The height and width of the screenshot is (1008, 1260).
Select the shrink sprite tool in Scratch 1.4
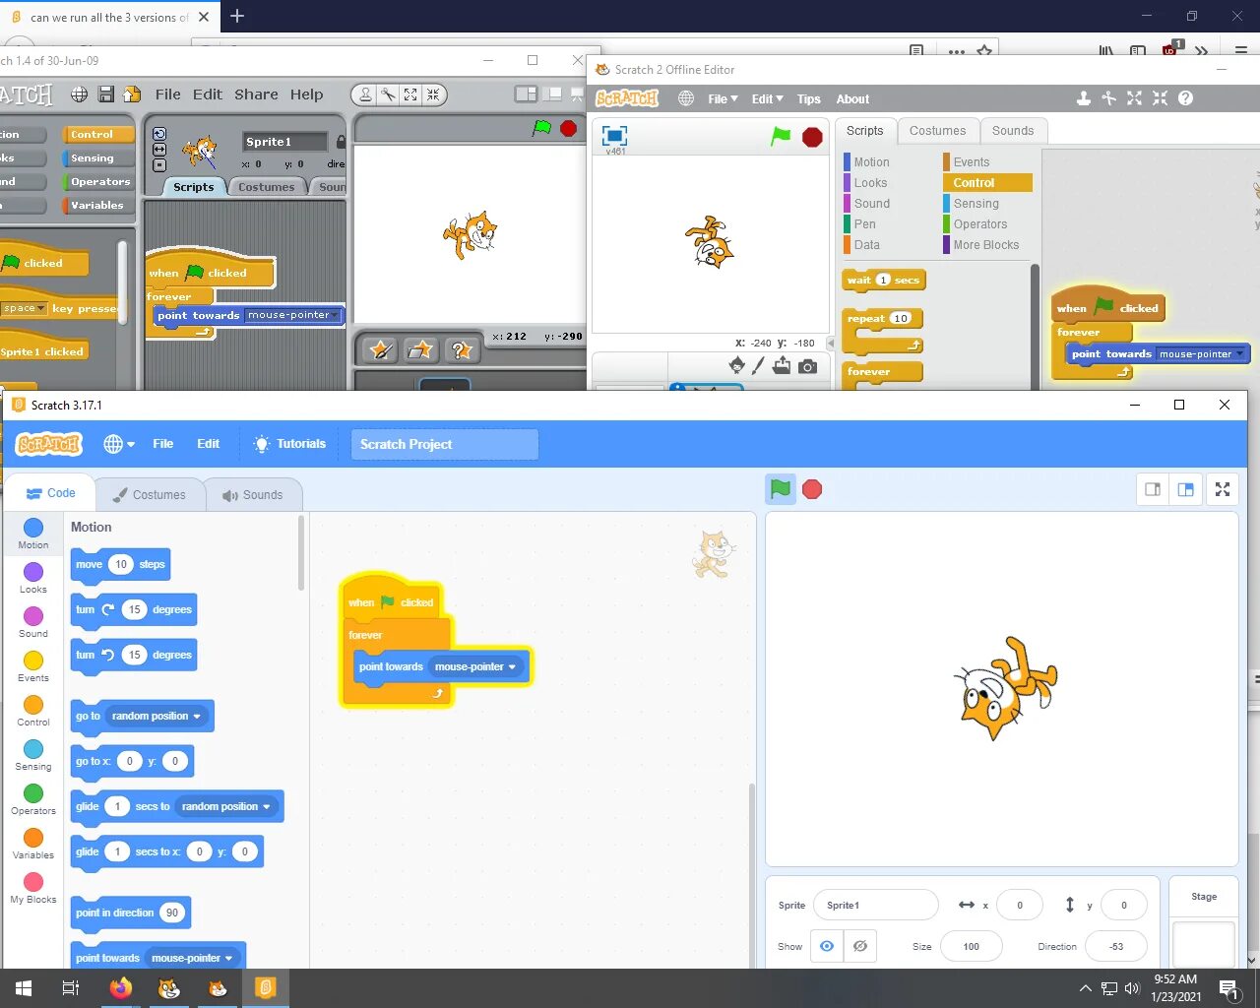click(x=432, y=94)
